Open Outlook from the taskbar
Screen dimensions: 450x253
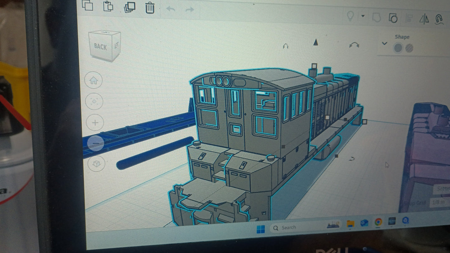pos(364,223)
